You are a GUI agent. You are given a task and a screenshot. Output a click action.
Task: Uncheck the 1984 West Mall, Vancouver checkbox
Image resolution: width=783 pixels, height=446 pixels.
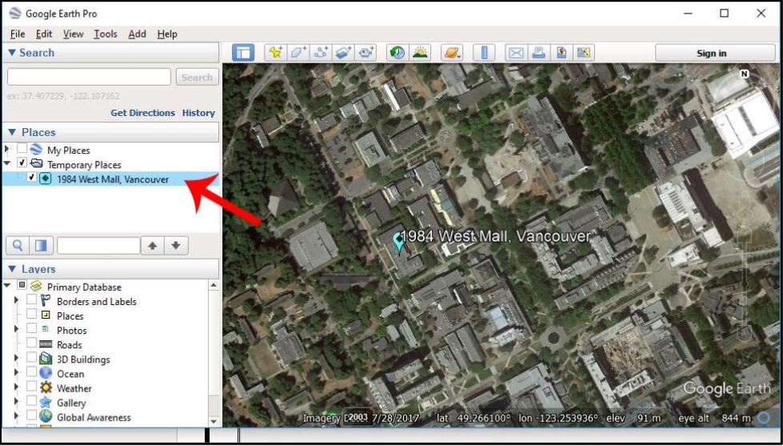point(31,178)
